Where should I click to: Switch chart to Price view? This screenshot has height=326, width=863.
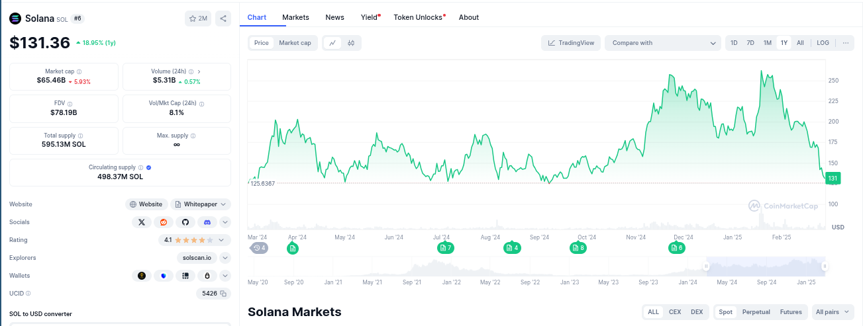click(262, 43)
